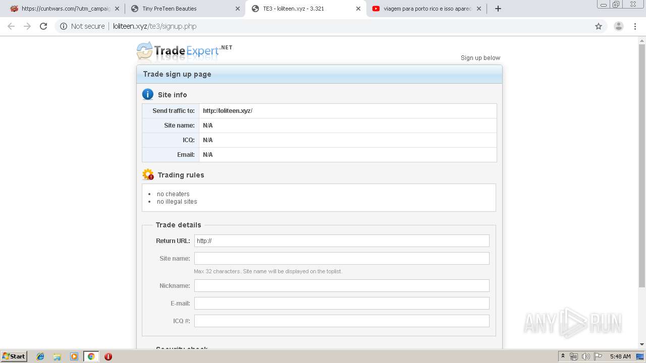This screenshot has height=363, width=646.
Task: Click the page scrollbar down arrow
Action: [x=642, y=344]
